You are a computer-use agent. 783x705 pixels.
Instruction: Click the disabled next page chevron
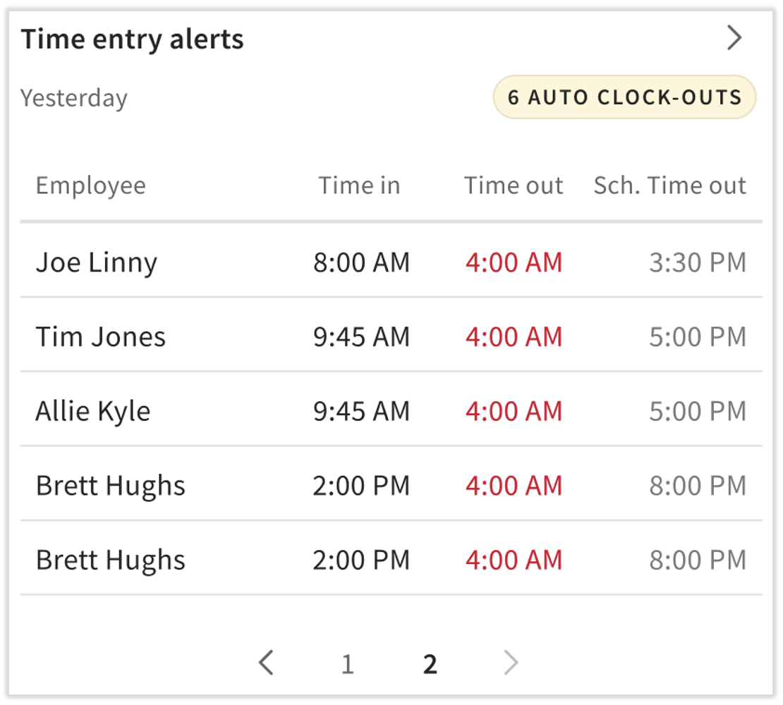(x=511, y=663)
